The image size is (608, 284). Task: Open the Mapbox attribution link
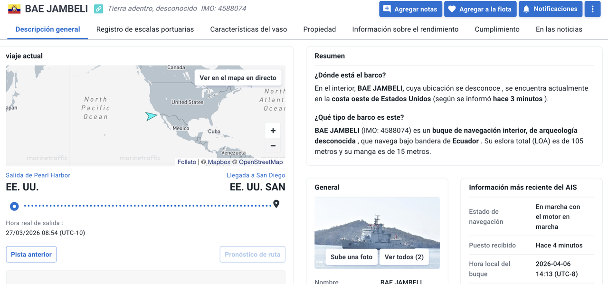point(219,162)
